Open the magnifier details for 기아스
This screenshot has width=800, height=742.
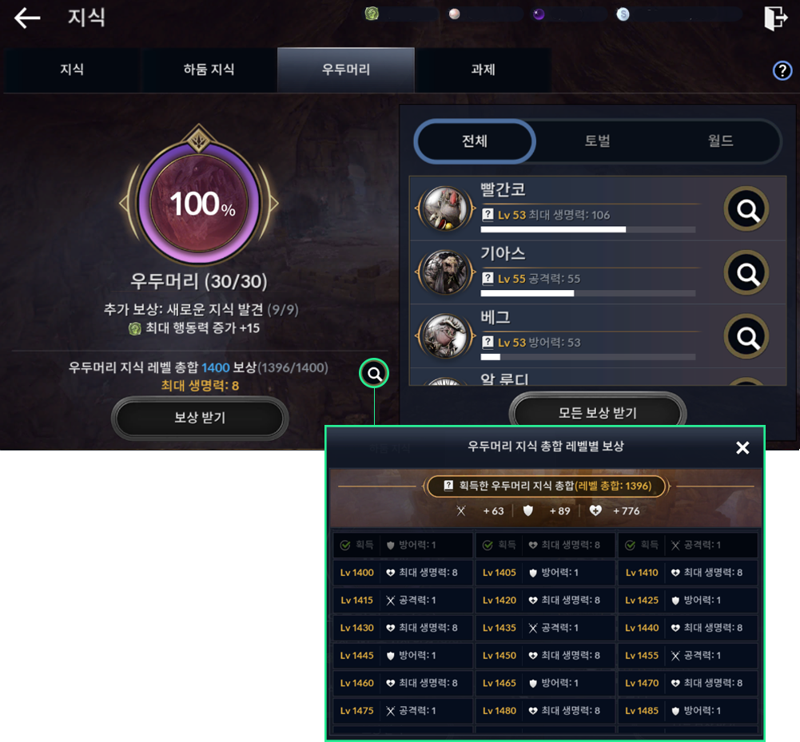[x=746, y=272]
